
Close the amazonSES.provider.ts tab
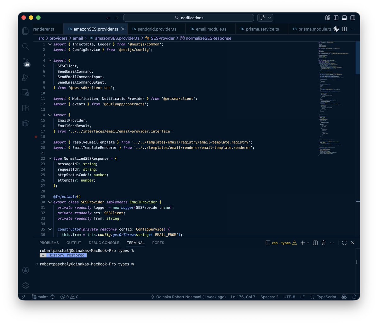(123, 29)
